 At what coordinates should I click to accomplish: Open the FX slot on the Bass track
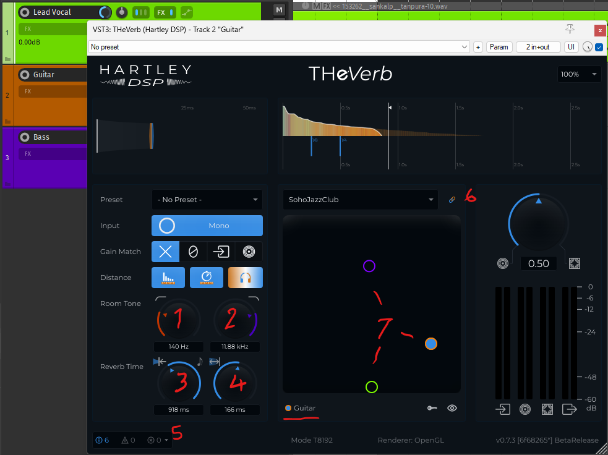(x=53, y=154)
